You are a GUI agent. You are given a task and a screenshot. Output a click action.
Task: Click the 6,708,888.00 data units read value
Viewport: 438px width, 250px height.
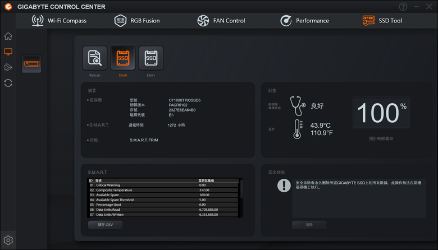coord(208,210)
